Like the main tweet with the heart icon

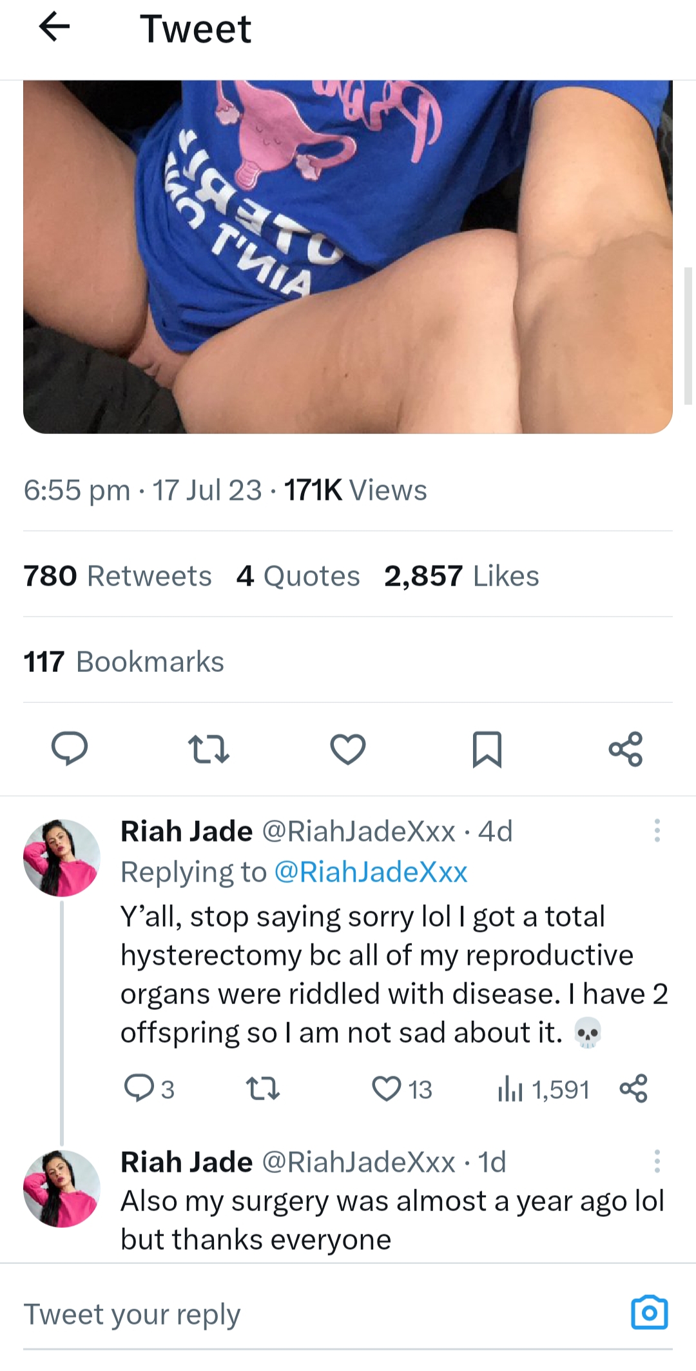click(x=348, y=749)
